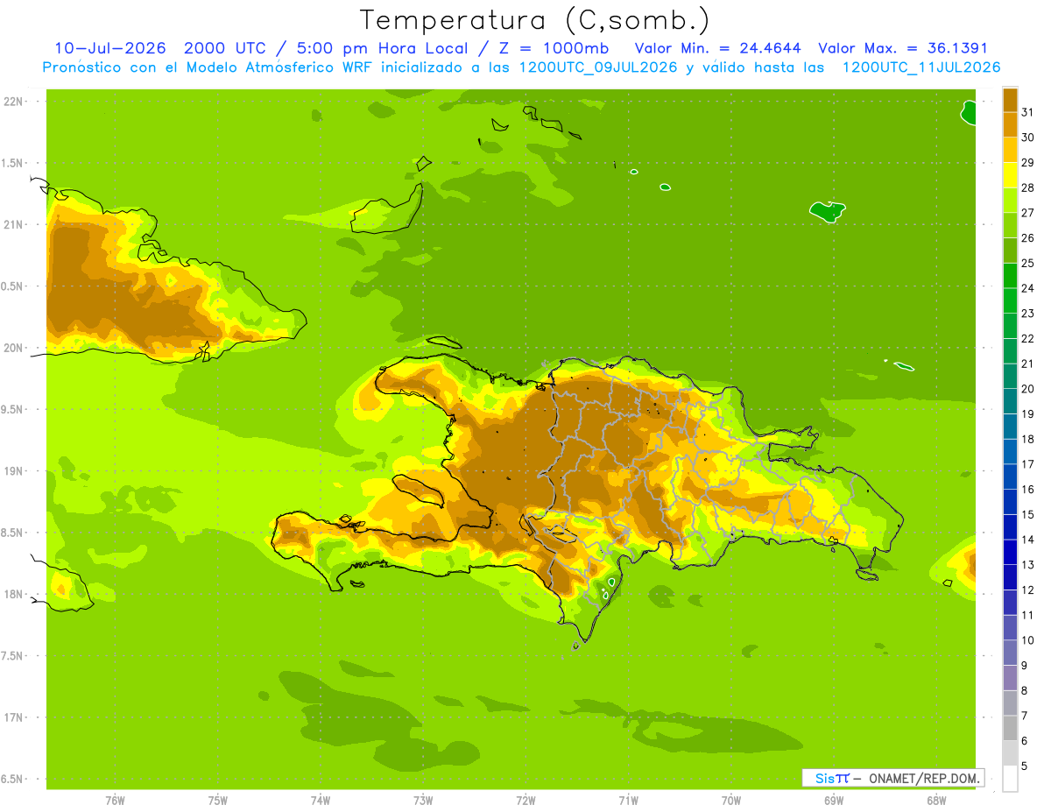The width and height of the screenshot is (1051, 812).
Task: Click the "72W" longitude label
Action: coord(525,801)
